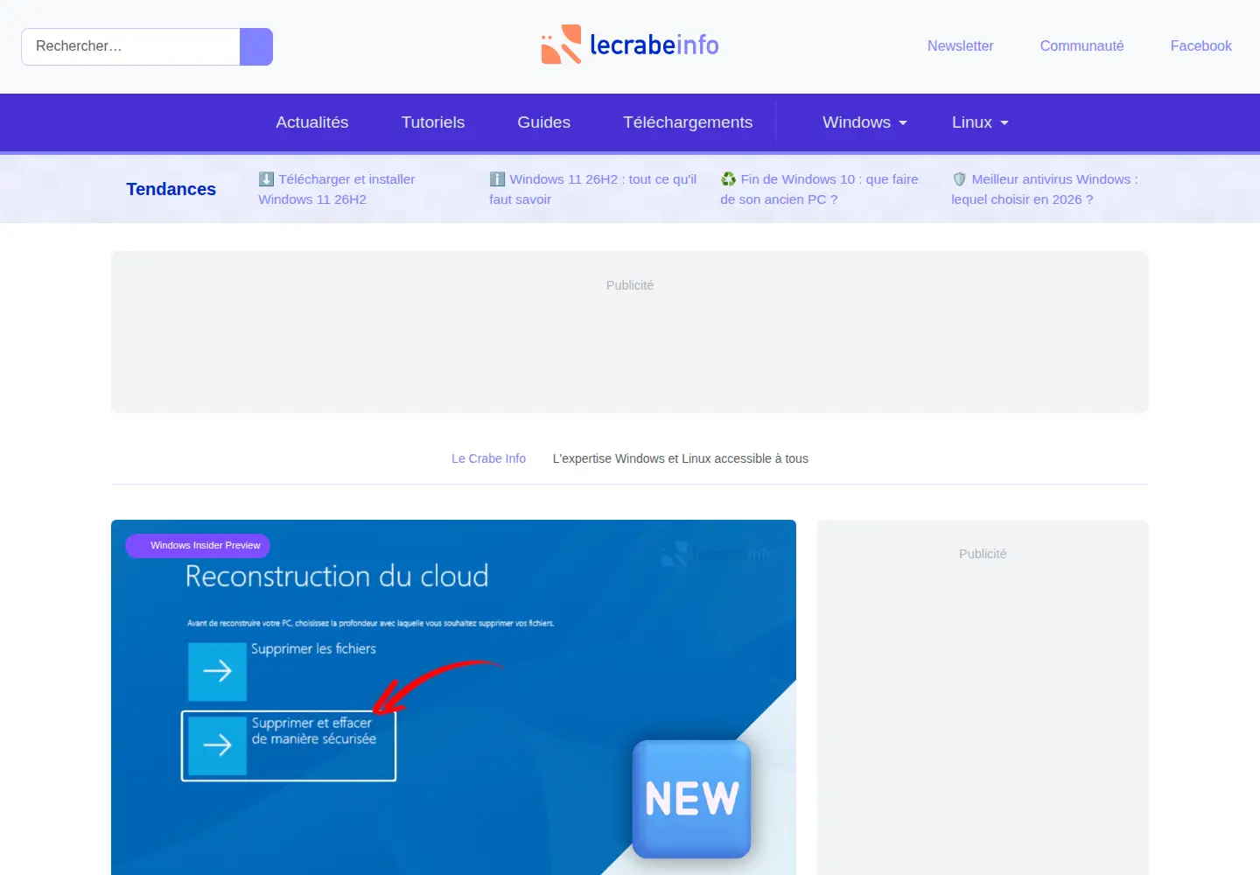Open the Reconstruction du cloud article image
The image size is (1260, 875).
[x=453, y=697]
